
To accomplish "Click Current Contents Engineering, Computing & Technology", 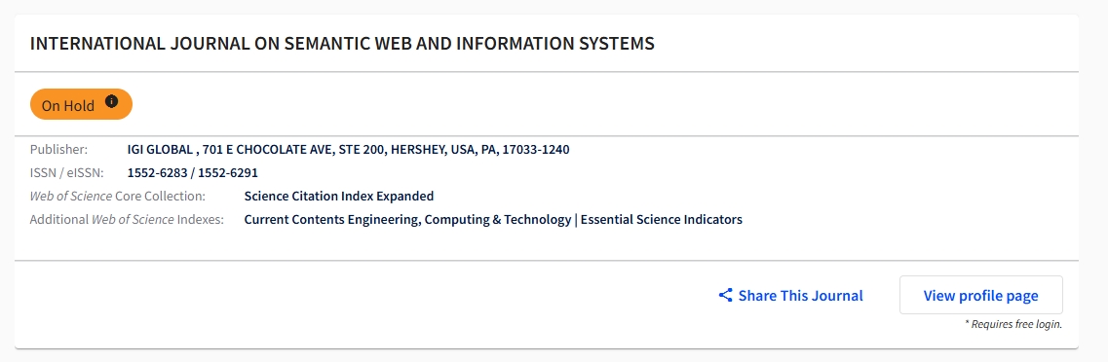I will 407,220.
